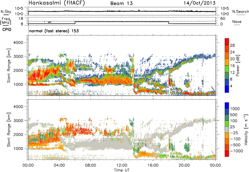
Task: Click the '-100' label on Velocity color bar
Action: [235, 139]
